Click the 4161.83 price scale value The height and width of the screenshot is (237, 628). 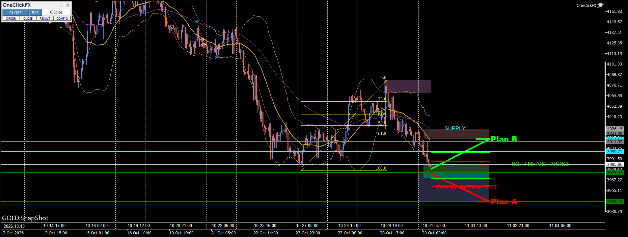[614, 12]
